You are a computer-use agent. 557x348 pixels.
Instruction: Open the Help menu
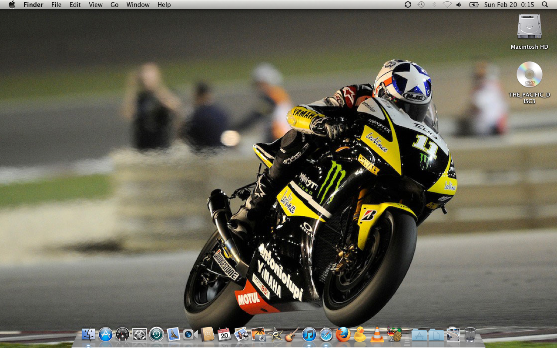pyautogui.click(x=164, y=4)
